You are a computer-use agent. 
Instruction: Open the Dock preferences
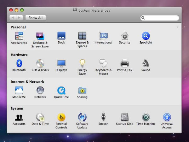tap(61, 36)
